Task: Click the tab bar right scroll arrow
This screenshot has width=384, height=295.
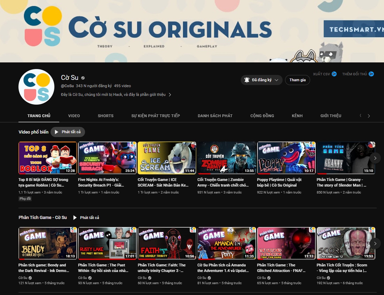Action: 369,116
